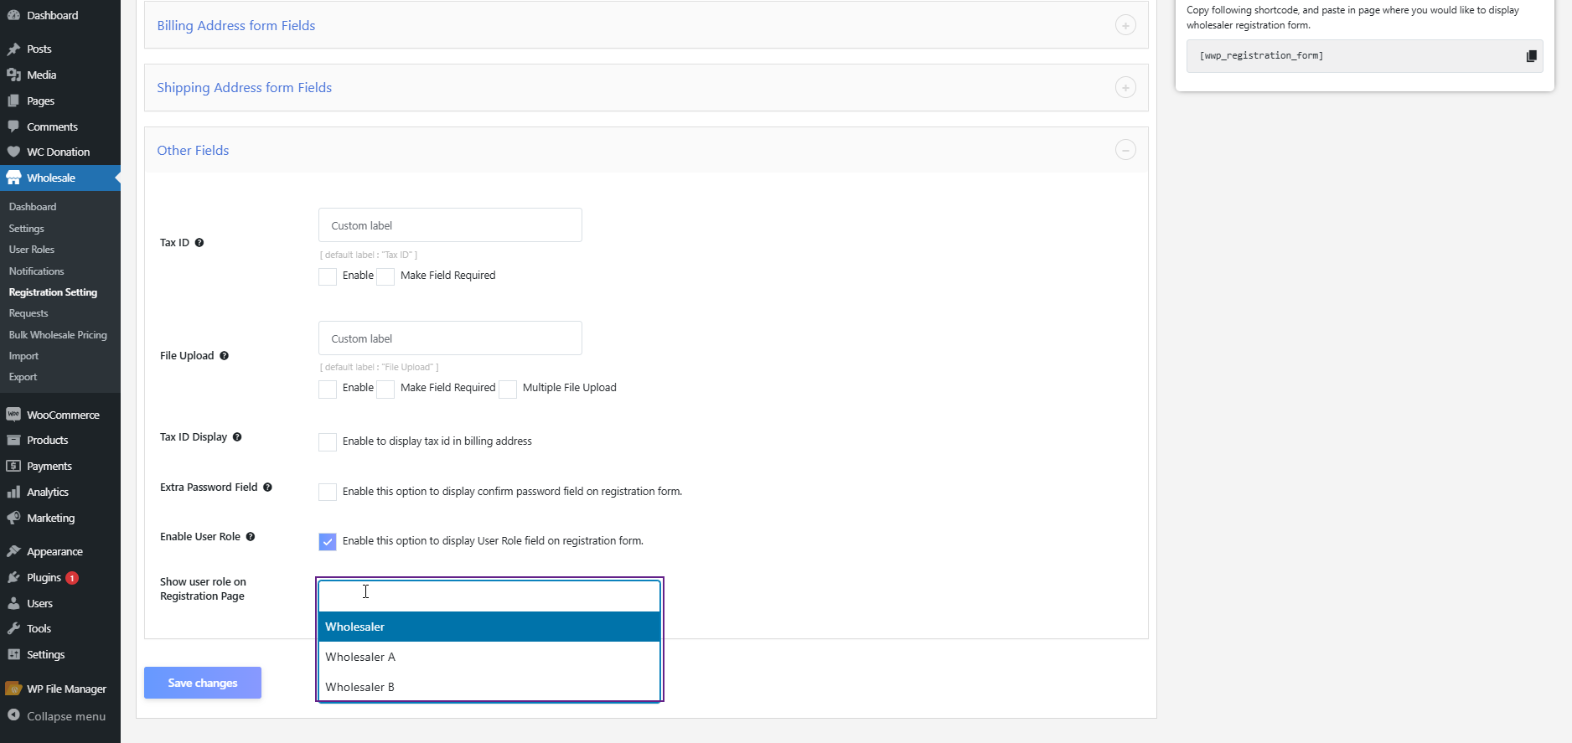Expand Shipping Address form Fields plus button
The image size is (1572, 743).
1125,87
